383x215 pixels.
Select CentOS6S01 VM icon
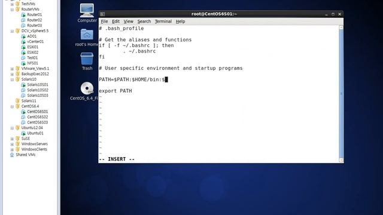(x=23, y=112)
